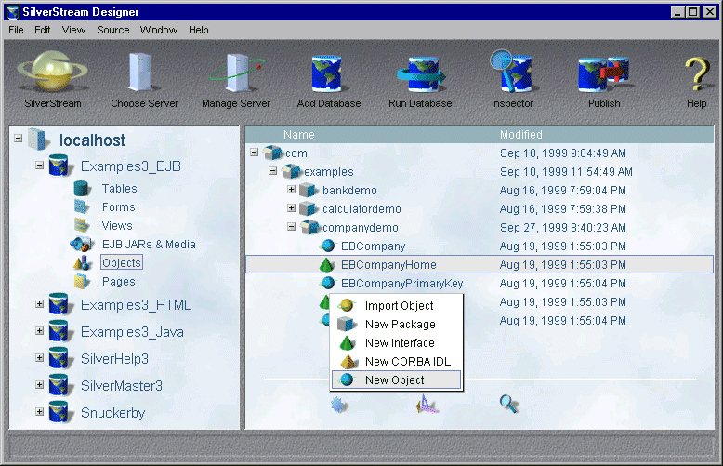Click the Forms icon in the tree

(81, 206)
